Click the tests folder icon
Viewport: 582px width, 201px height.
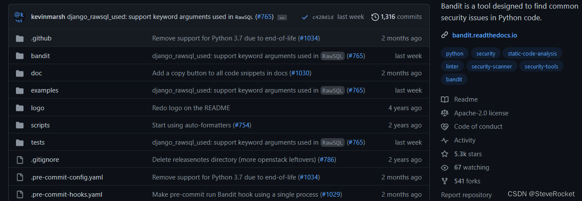click(x=19, y=142)
